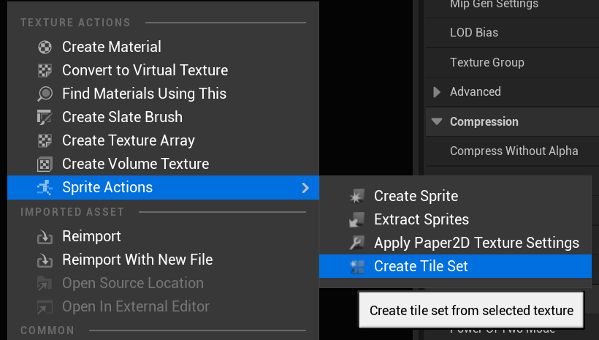Screen dimensions: 599x340
Task: Open the Sprite Actions submenu arrow
Action: (x=305, y=188)
